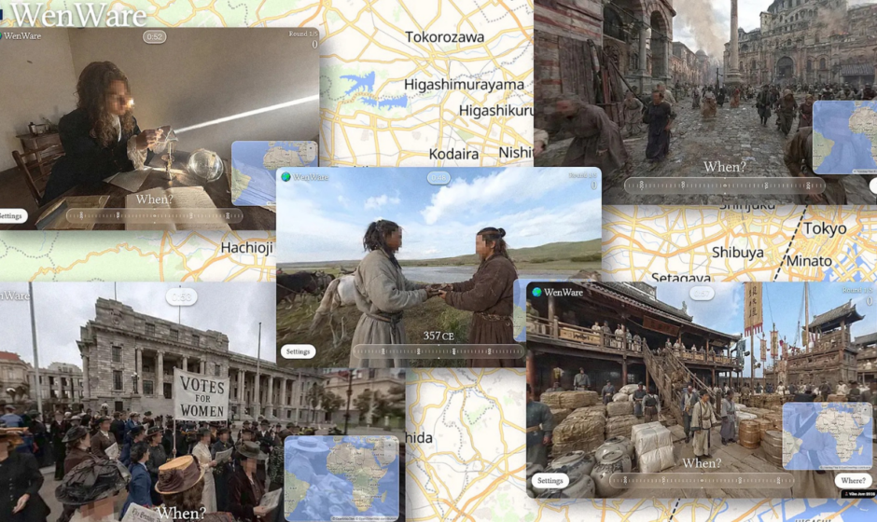
Task: Click the WenWare label in the harbor market card
Action: (564, 292)
